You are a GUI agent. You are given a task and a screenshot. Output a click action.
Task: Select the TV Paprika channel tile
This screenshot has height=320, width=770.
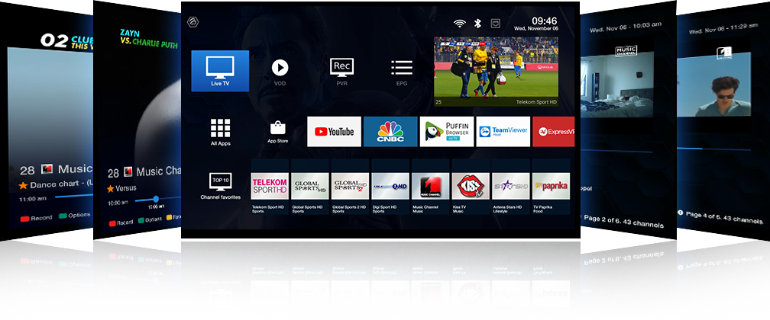tap(551, 186)
